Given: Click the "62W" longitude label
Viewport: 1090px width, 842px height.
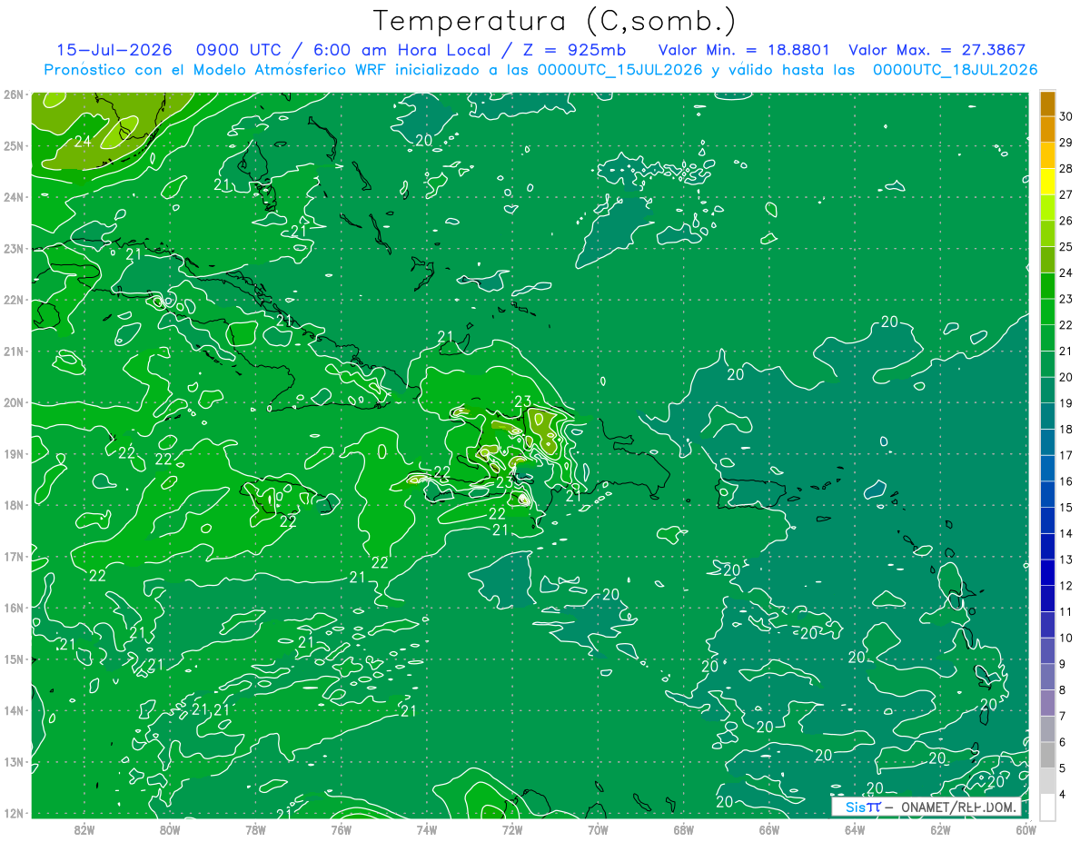Looking at the screenshot, I should 940,828.
